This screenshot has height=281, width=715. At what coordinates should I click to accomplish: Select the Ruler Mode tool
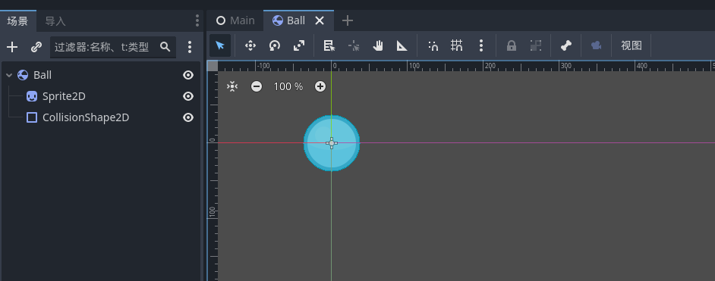click(x=402, y=45)
